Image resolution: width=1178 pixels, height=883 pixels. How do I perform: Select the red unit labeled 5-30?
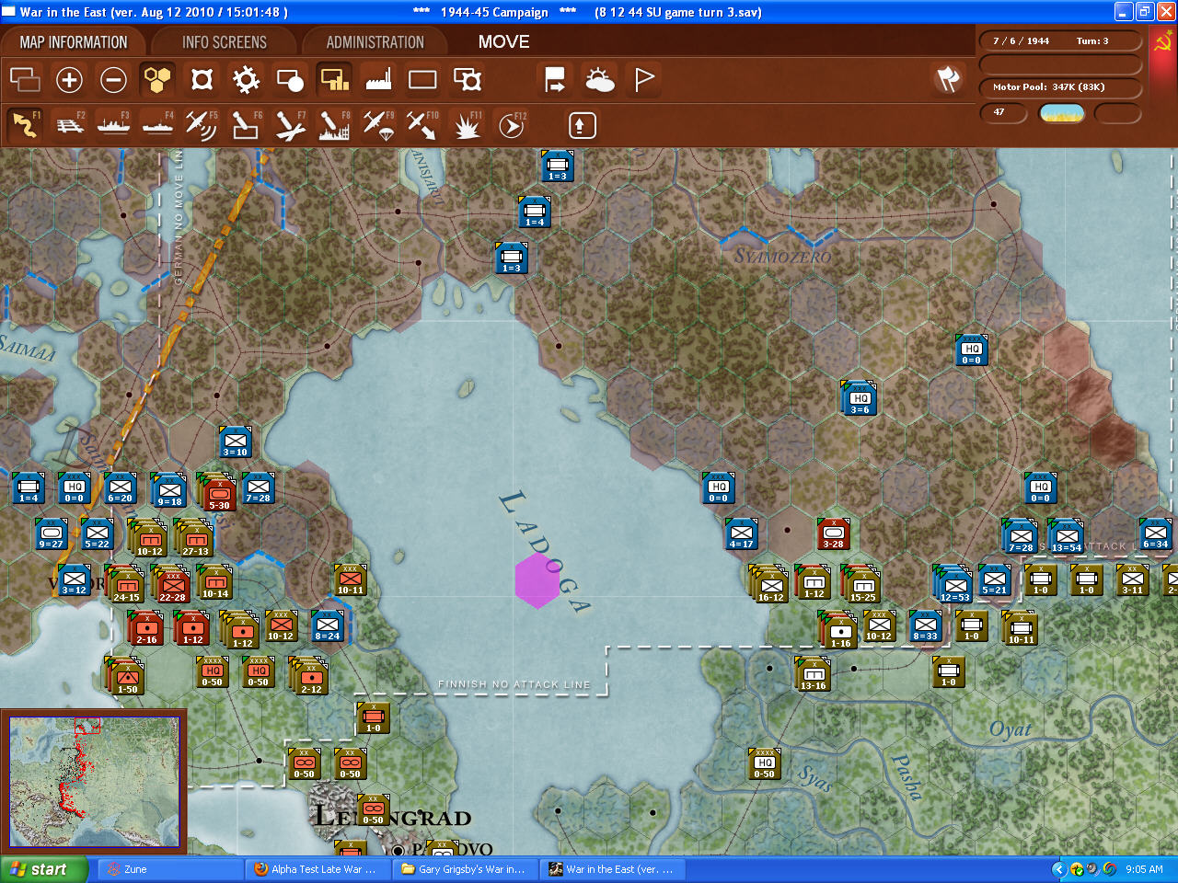pos(219,494)
